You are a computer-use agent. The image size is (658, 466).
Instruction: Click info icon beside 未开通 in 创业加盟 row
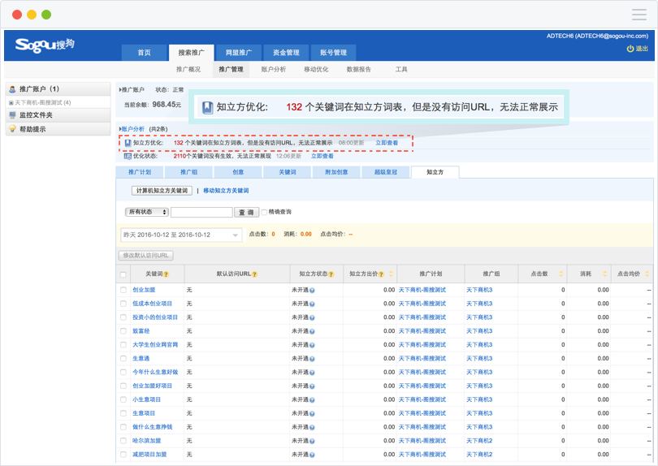pos(312,291)
